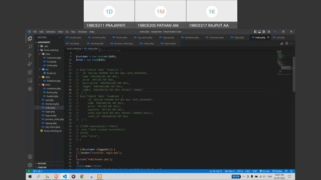Open the Edit menu
Image resolution: width=321 pixels, height=180 pixels.
[x=41, y=32]
